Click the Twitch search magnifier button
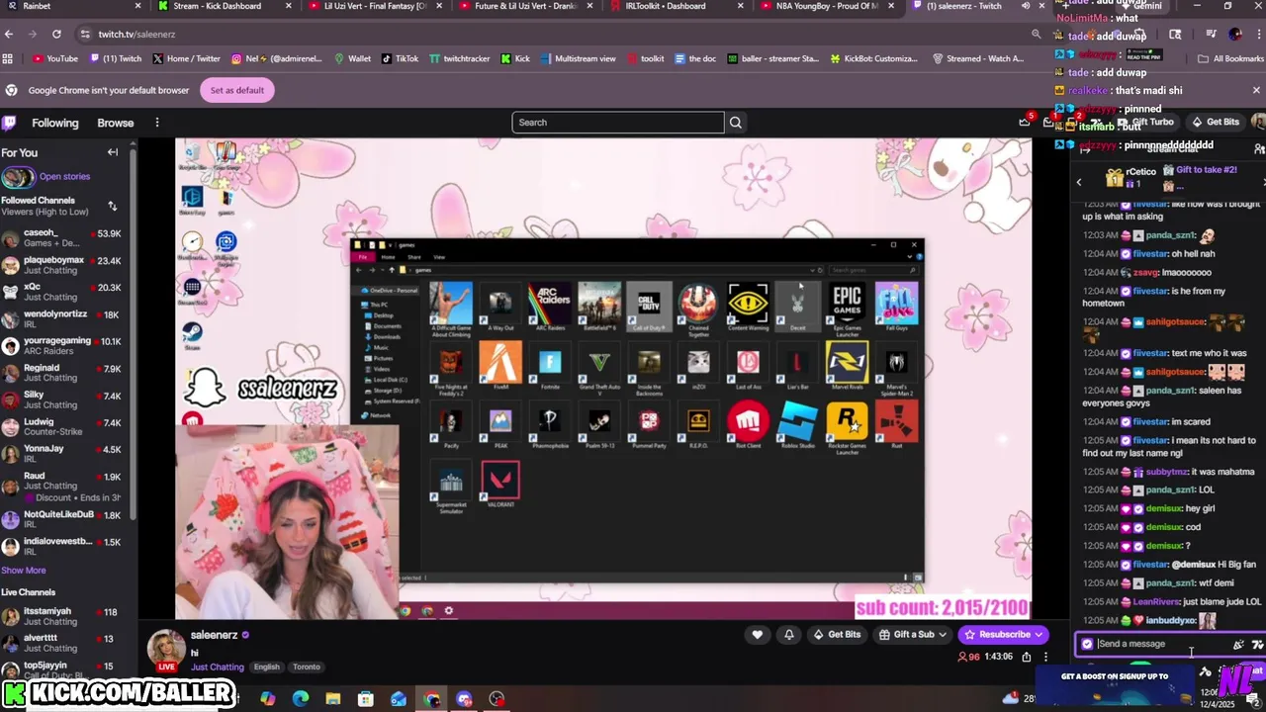 click(x=735, y=123)
